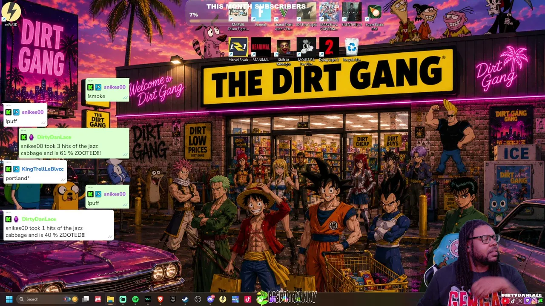545x306 pixels.
Task: Launch Grand Theft Auto V shortcut
Action: point(284,17)
